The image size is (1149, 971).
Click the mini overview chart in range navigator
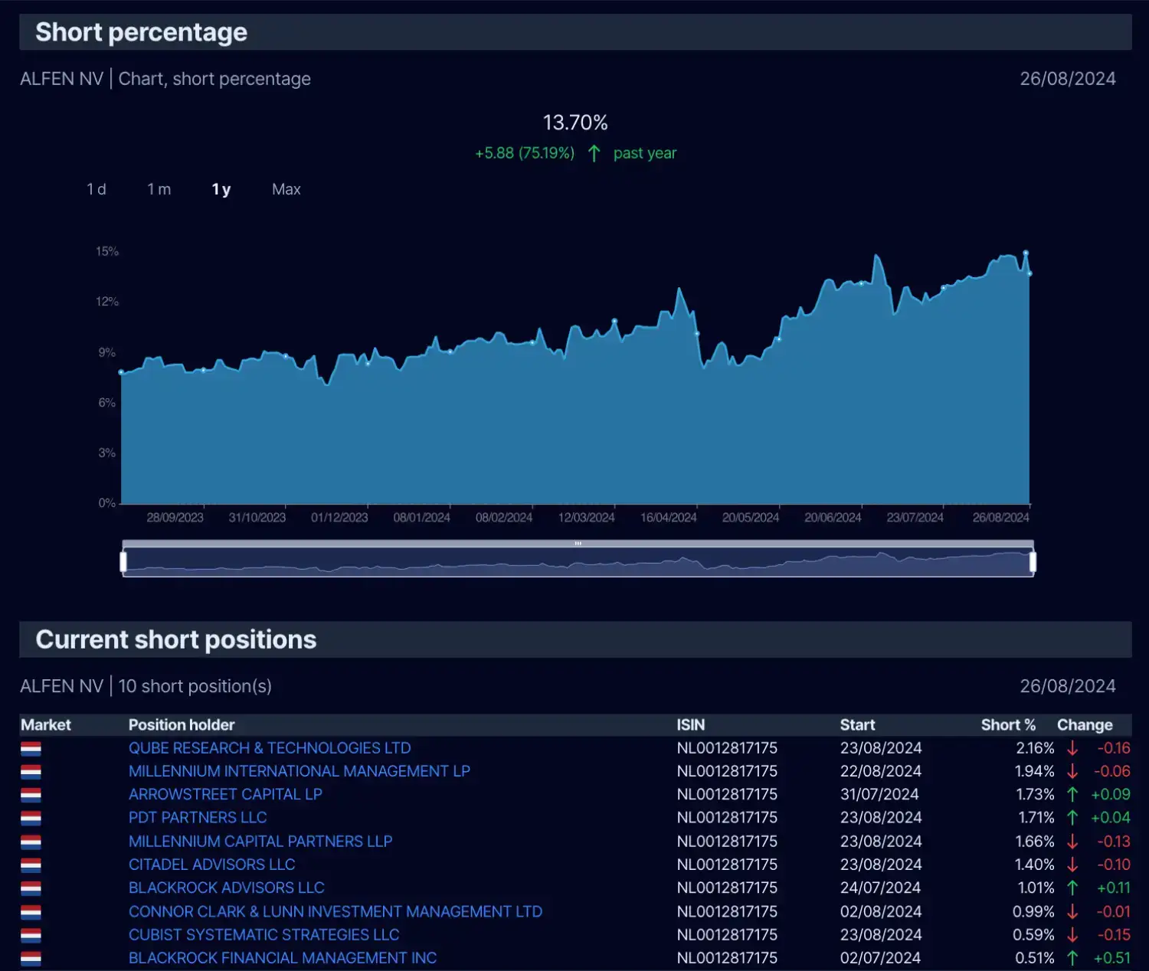(578, 563)
